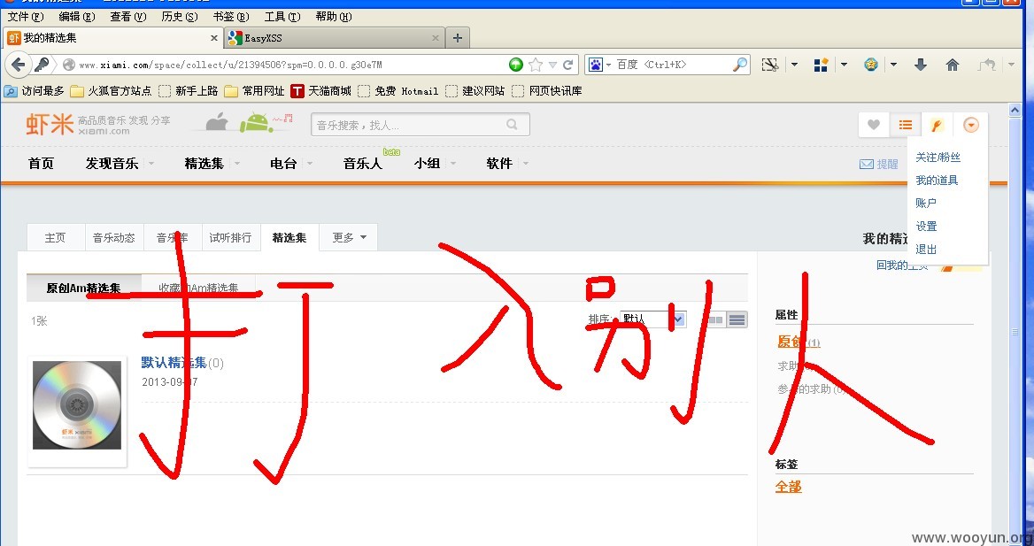1034x546 pixels.
Task: Click the Xiami round user menu icon
Action: [x=970, y=125]
